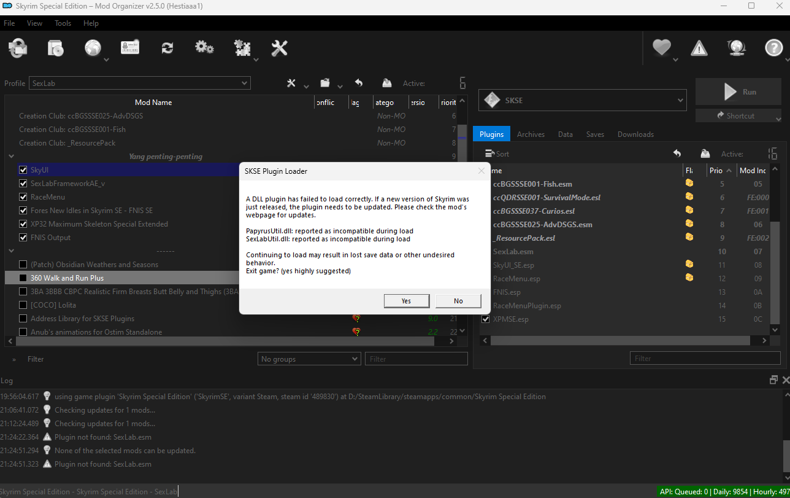Screen dimensions: 790x498
Task: Collapse the Yang penting-penting separator
Action: pyautogui.click(x=11, y=157)
